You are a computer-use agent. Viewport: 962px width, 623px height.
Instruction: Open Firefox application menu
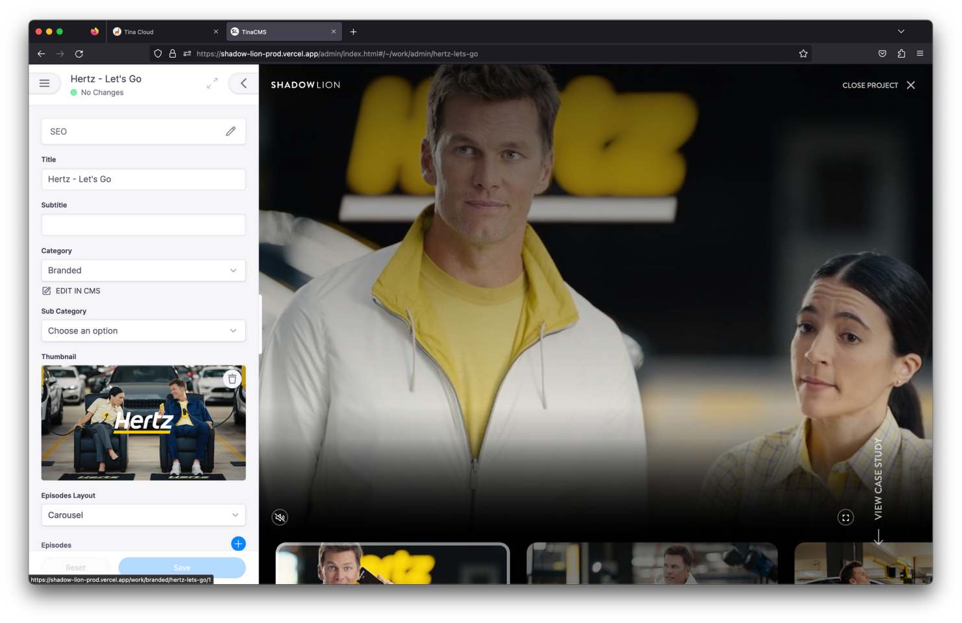920,54
